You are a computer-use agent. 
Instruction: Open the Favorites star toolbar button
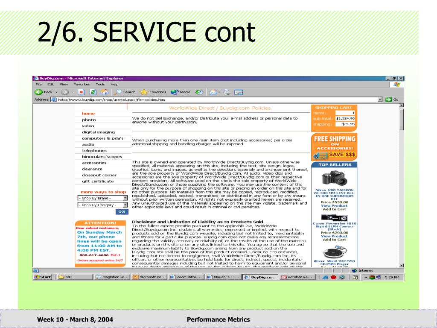tap(153, 92)
